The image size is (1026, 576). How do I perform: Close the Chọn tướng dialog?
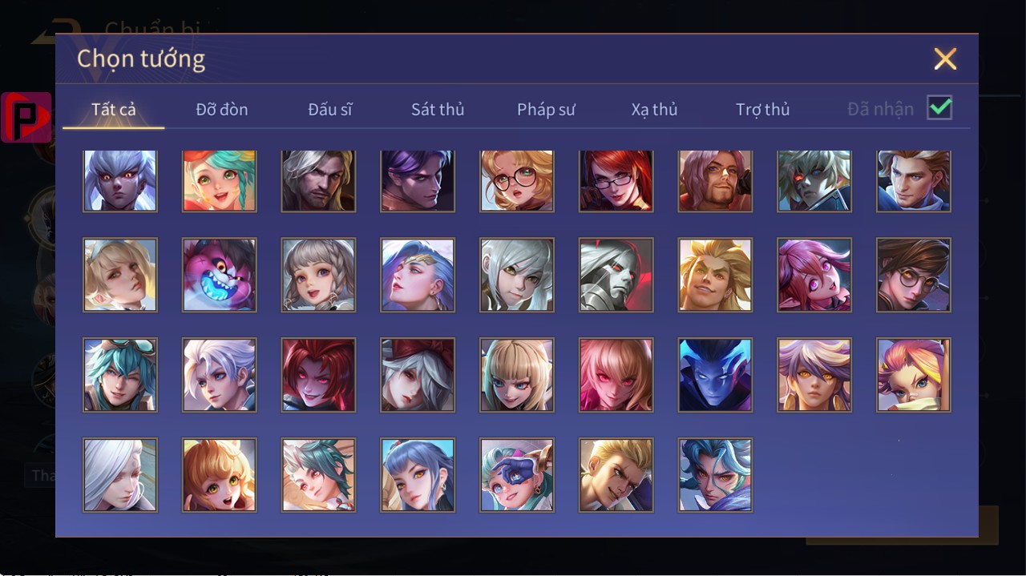[946, 58]
